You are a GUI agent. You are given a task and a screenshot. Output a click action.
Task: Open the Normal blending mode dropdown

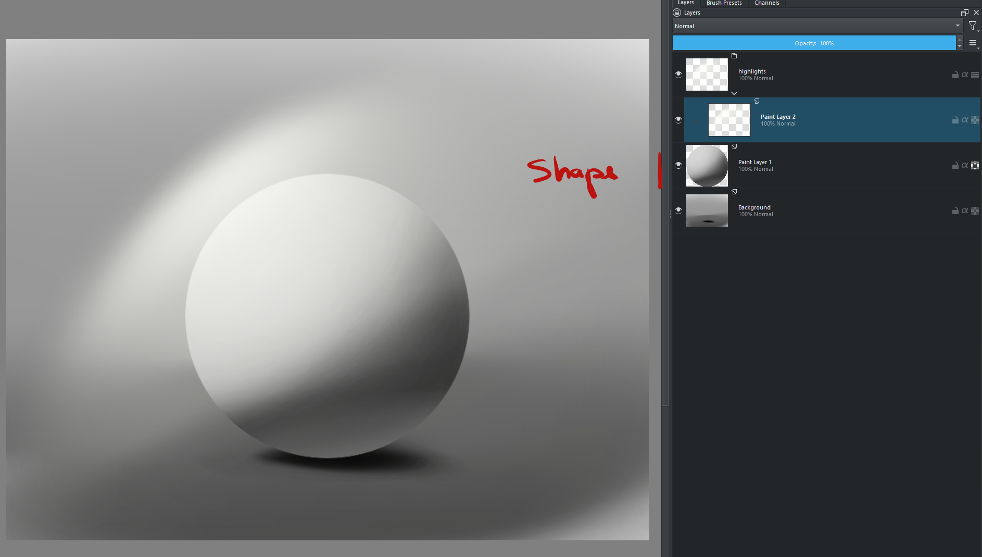tap(817, 26)
